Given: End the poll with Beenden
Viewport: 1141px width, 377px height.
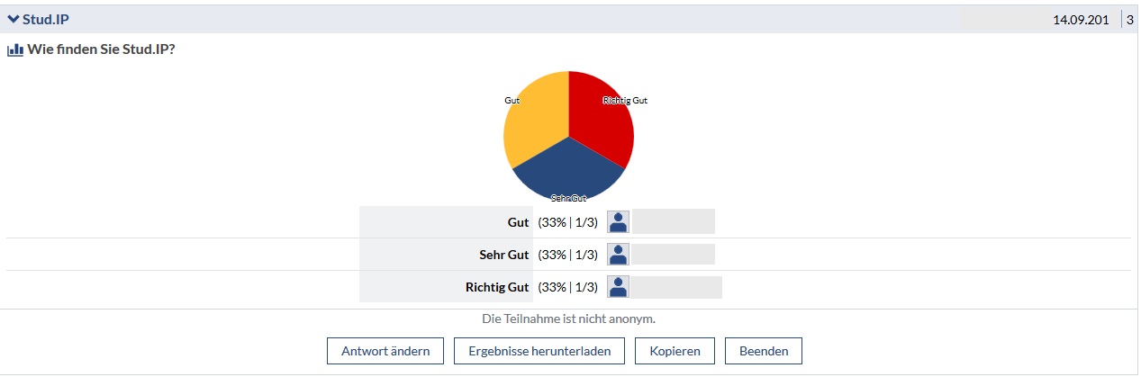Looking at the screenshot, I should (763, 351).
